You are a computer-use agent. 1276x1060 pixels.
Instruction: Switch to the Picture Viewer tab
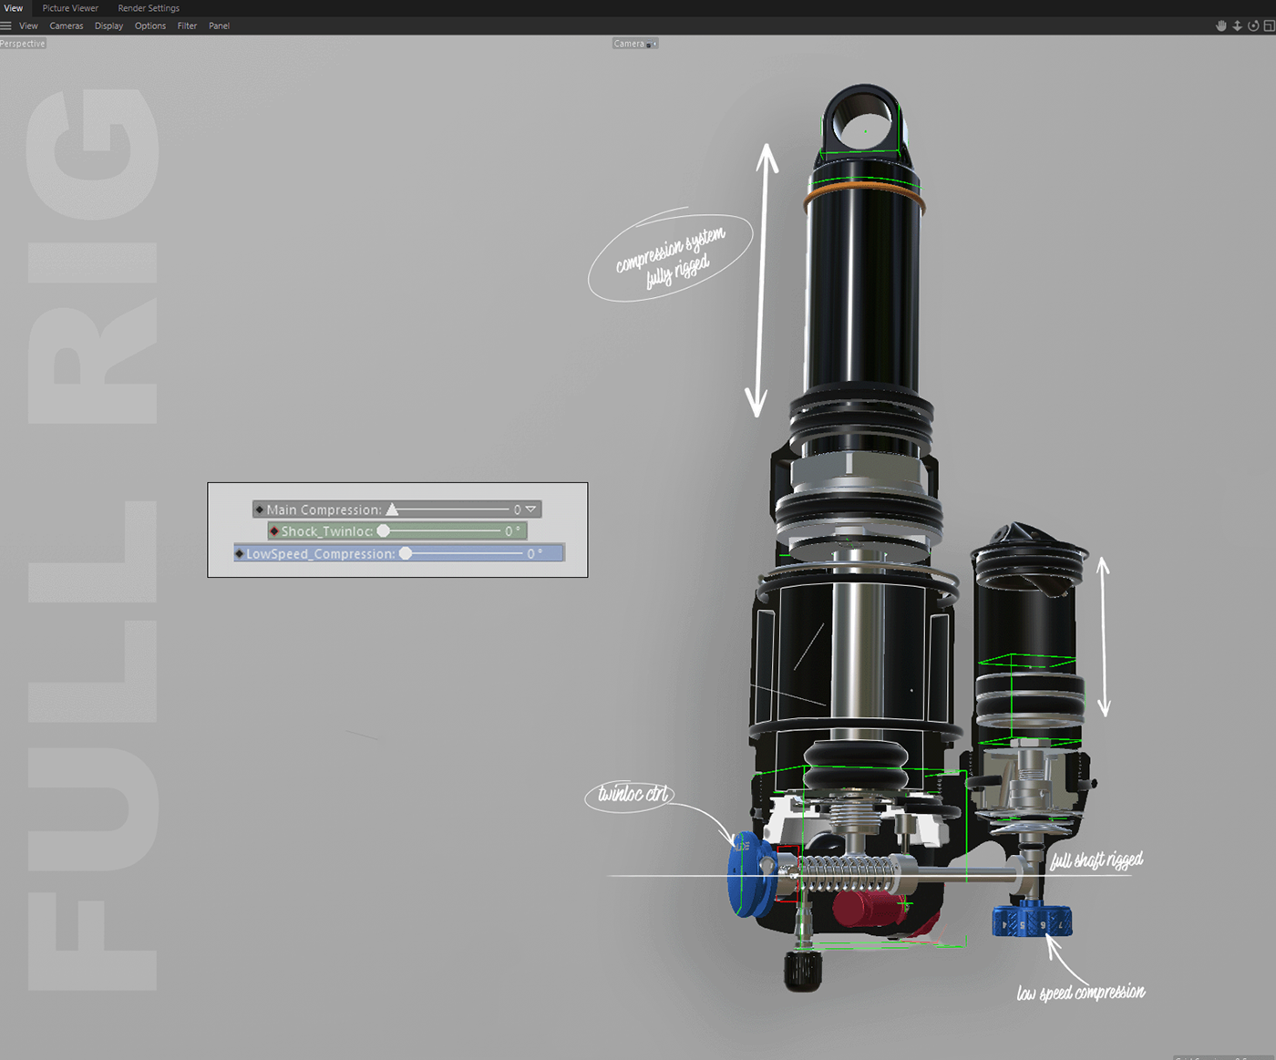pyautogui.click(x=70, y=8)
